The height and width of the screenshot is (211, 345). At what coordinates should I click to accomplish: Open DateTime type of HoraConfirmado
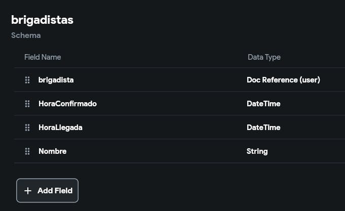point(263,104)
